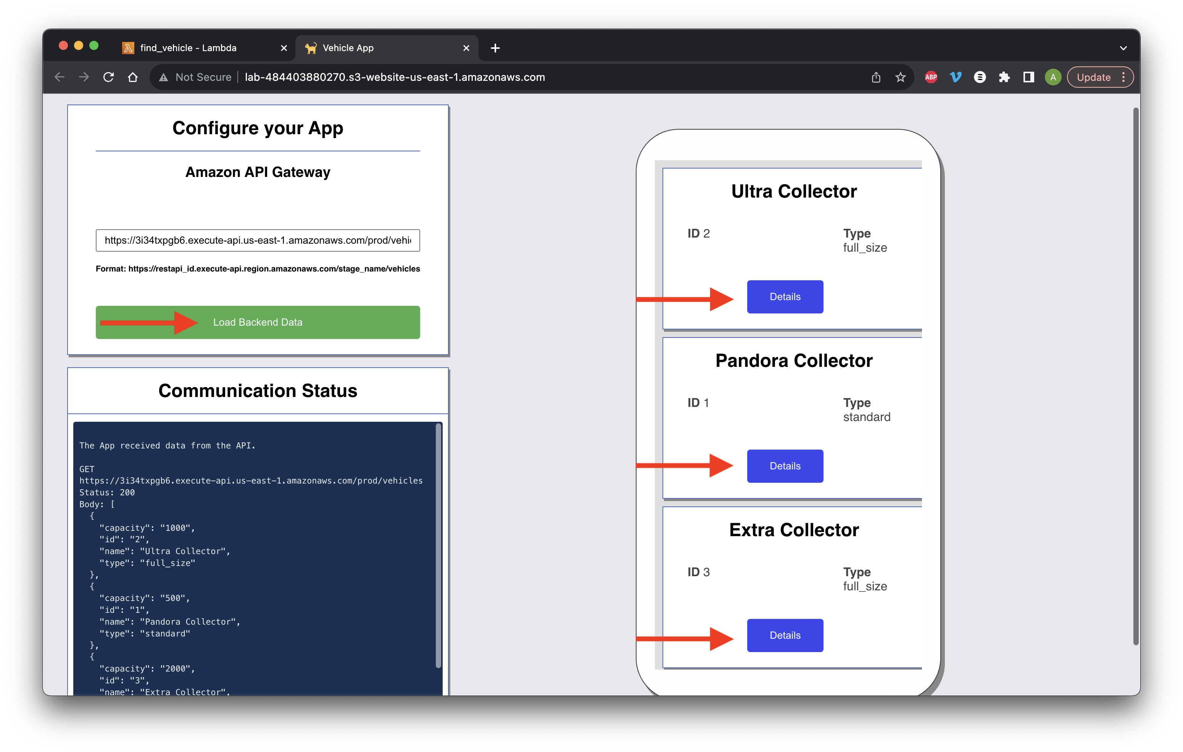Open the browser home page
Screen dimensions: 1183x752
click(133, 77)
